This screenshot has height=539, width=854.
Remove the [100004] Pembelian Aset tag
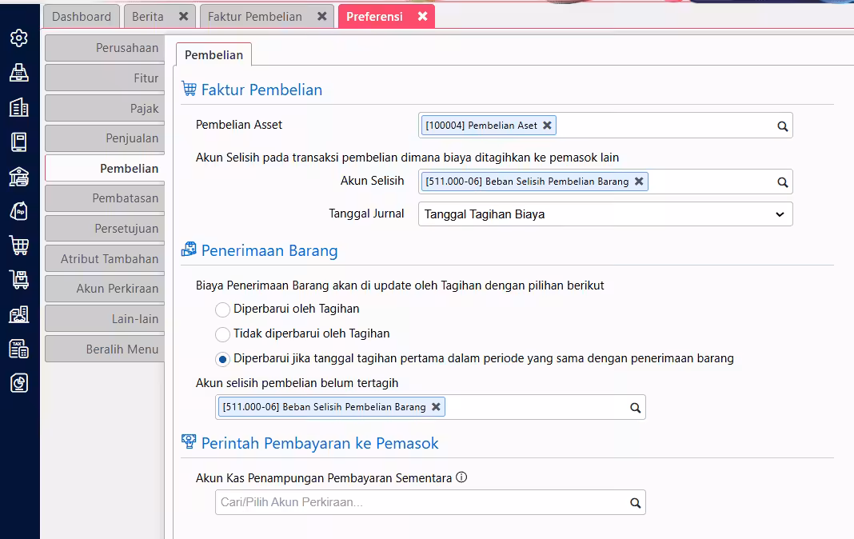coord(547,126)
